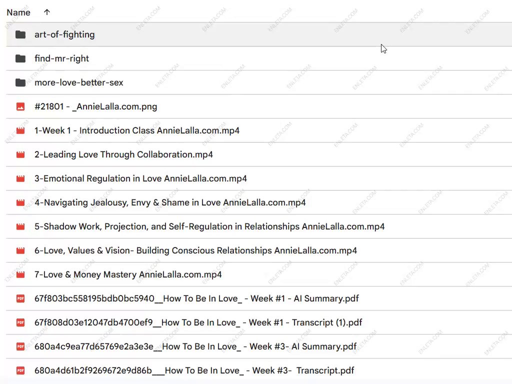
Task: Click the folder icon for art-of-fighting
Action: click(20, 34)
